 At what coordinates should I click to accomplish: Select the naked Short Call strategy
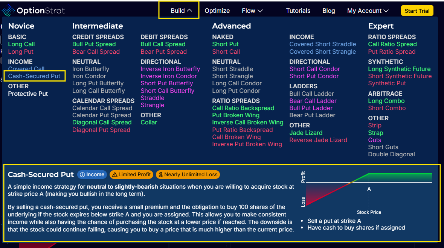coord(226,52)
